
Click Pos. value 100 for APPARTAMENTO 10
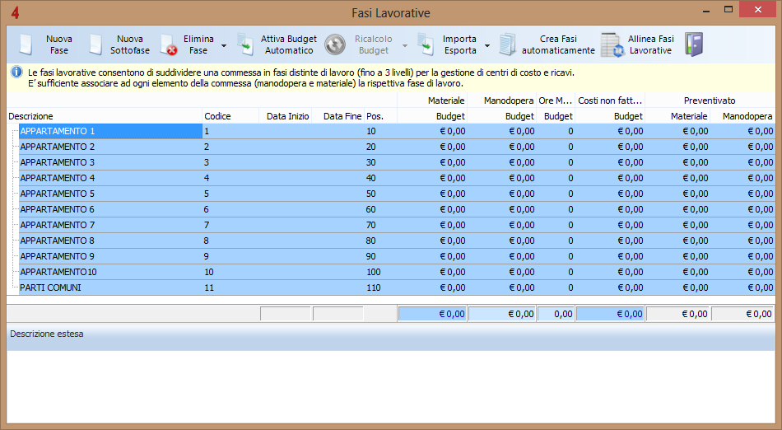[x=374, y=272]
